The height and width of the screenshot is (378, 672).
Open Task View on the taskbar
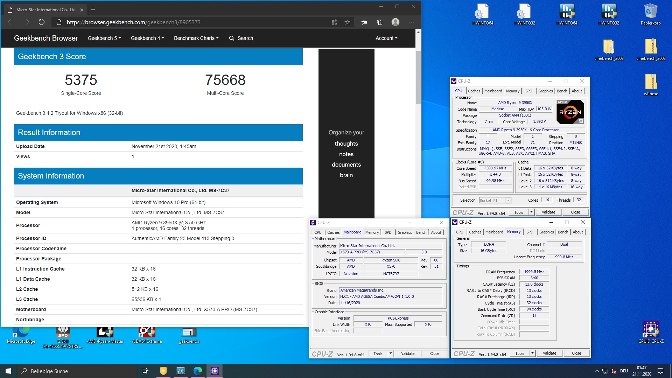pos(146,371)
